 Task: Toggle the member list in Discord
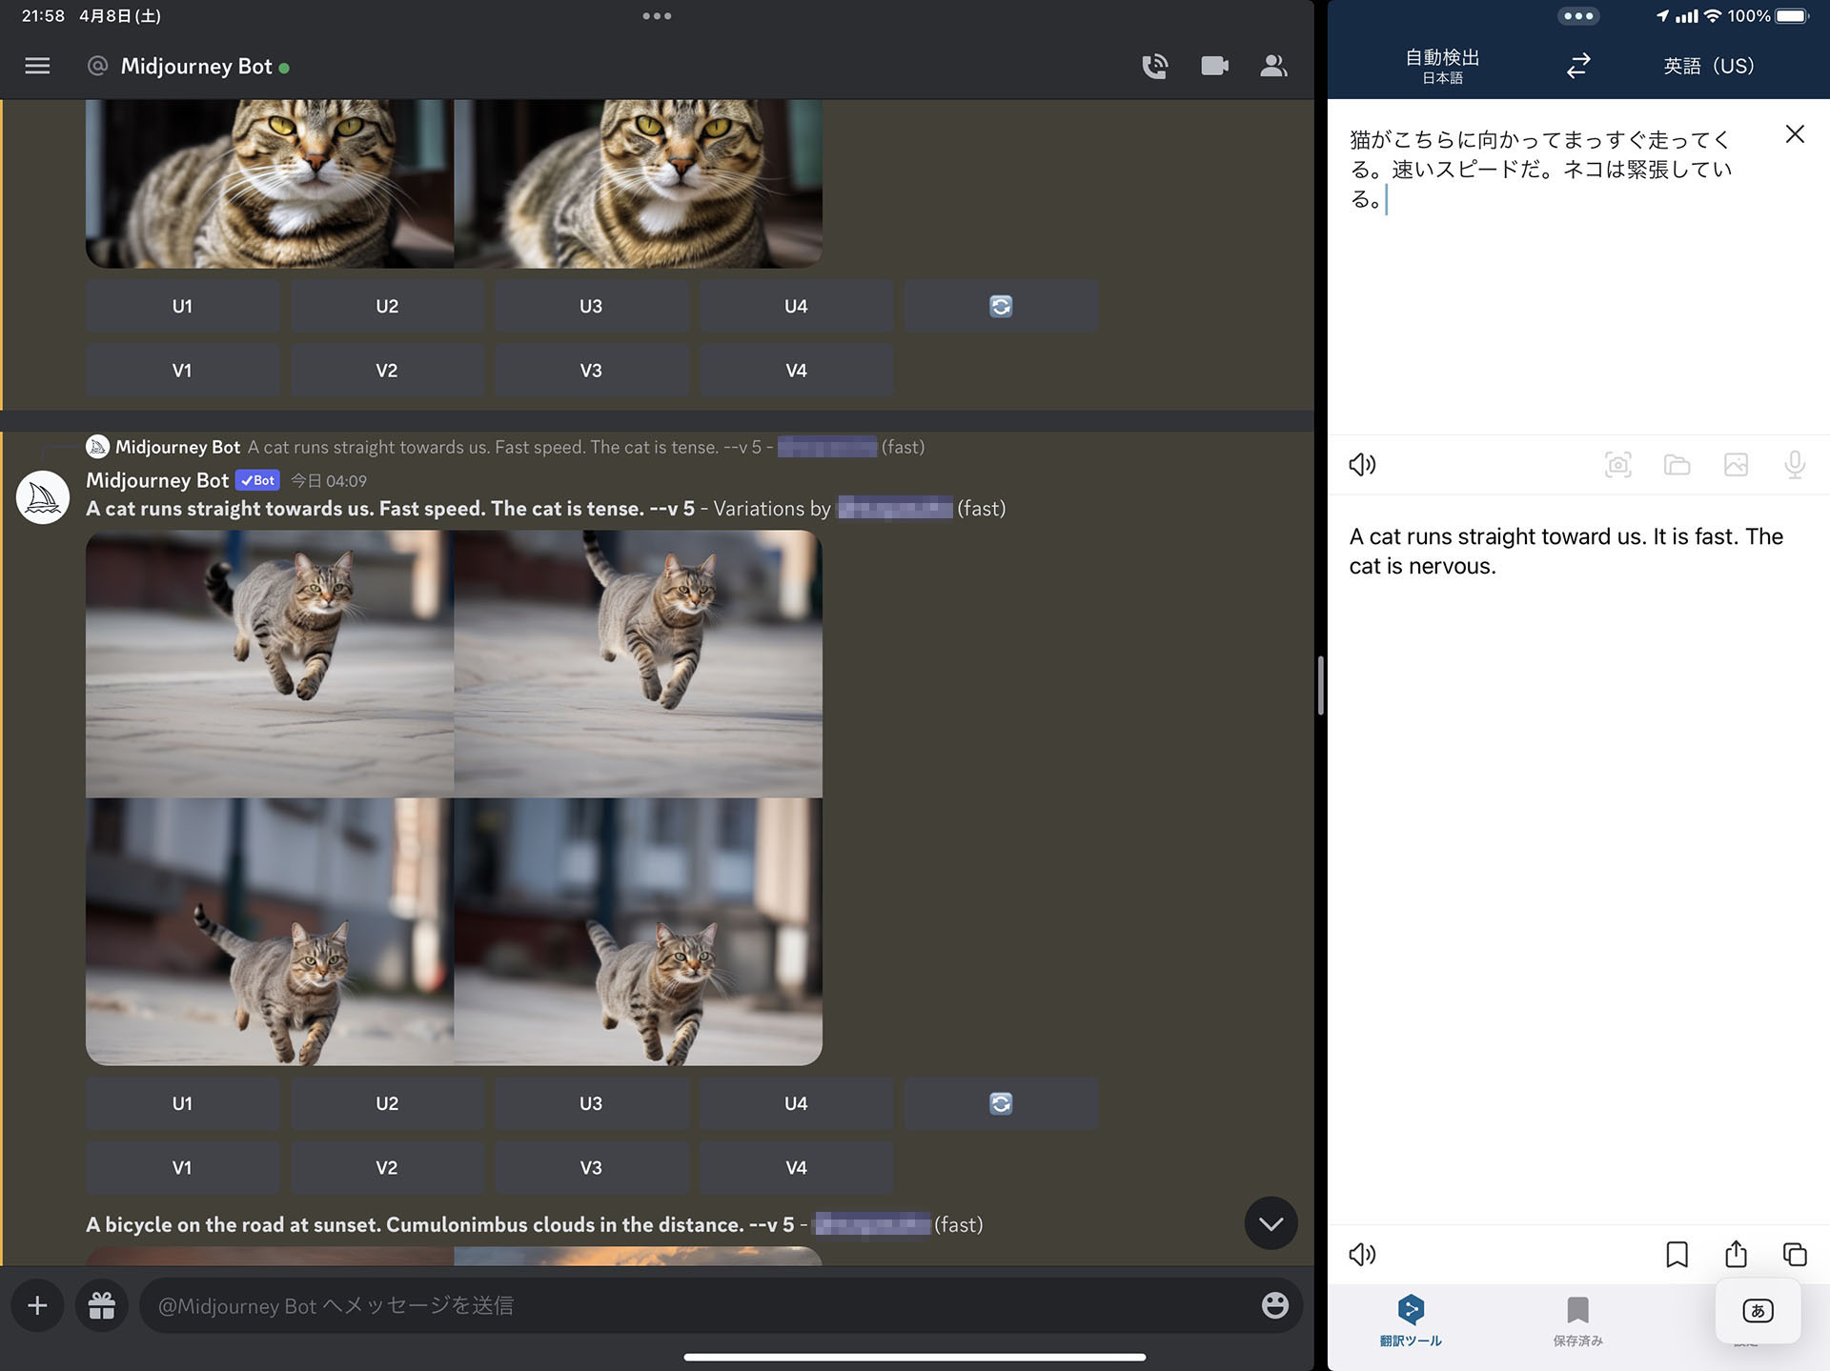1274,65
